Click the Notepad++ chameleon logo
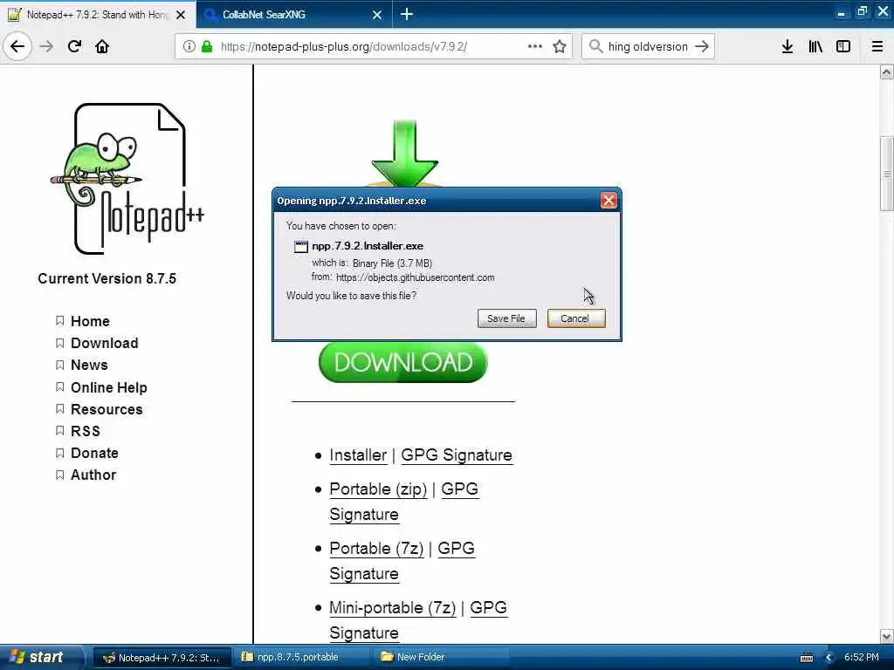Viewport: 894px width, 670px height. tap(129, 179)
